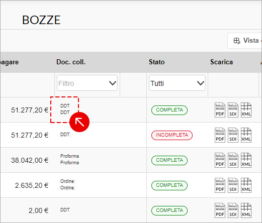Open the Doc. coll. Filtro dropdown

[87, 83]
